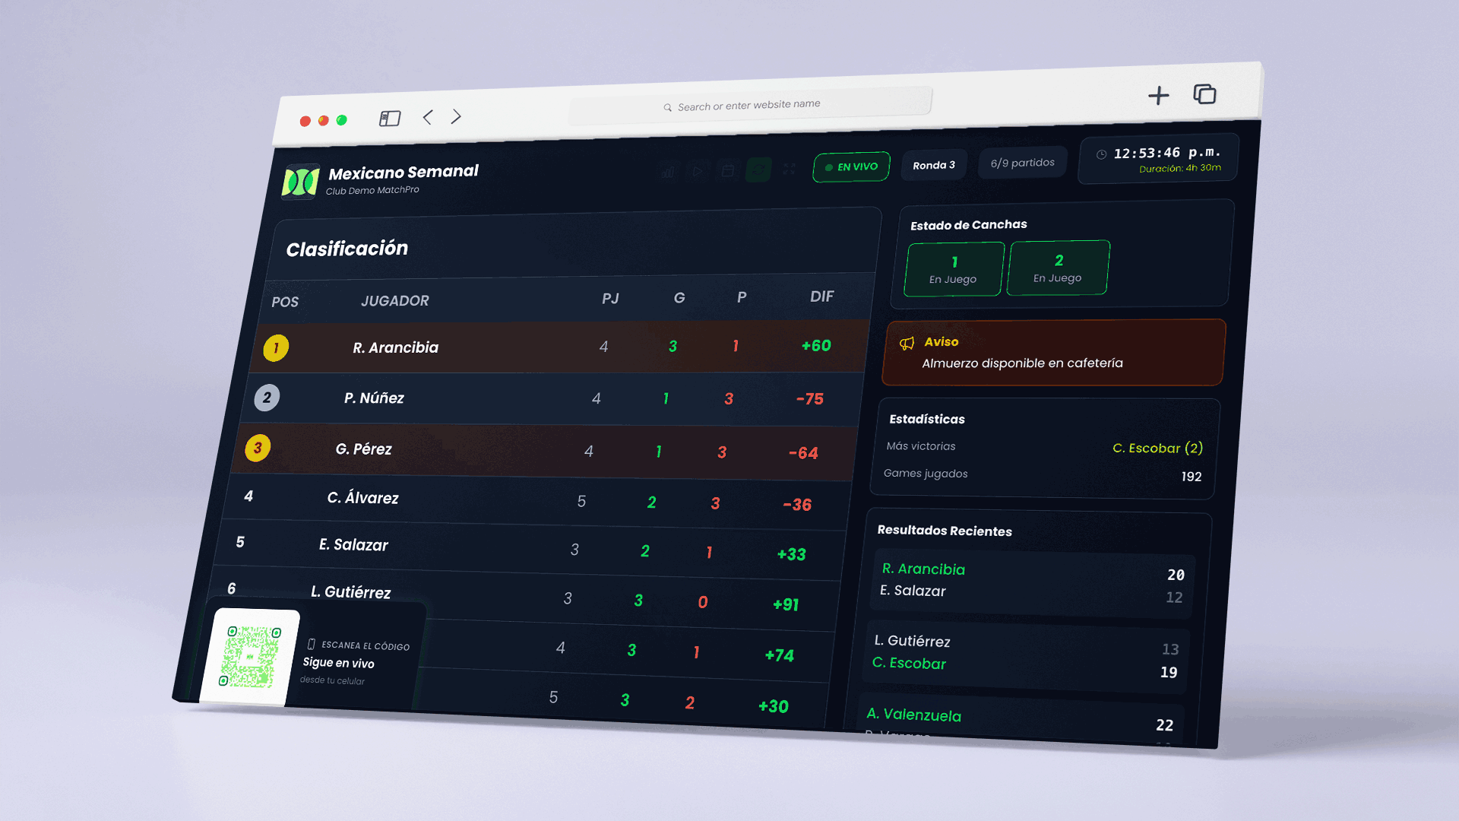Click the +74 difference value
This screenshot has width=1459, height=821.
(779, 655)
